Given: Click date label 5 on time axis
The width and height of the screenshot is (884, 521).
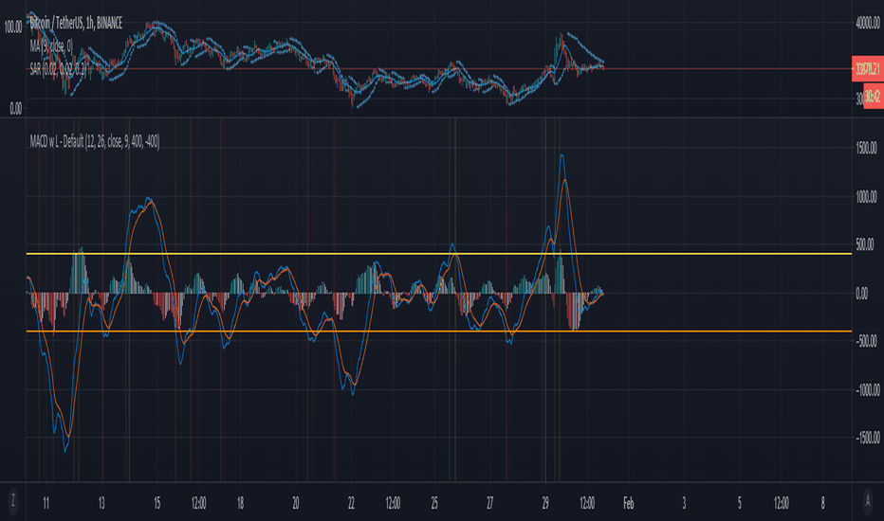Looking at the screenshot, I should tap(739, 503).
